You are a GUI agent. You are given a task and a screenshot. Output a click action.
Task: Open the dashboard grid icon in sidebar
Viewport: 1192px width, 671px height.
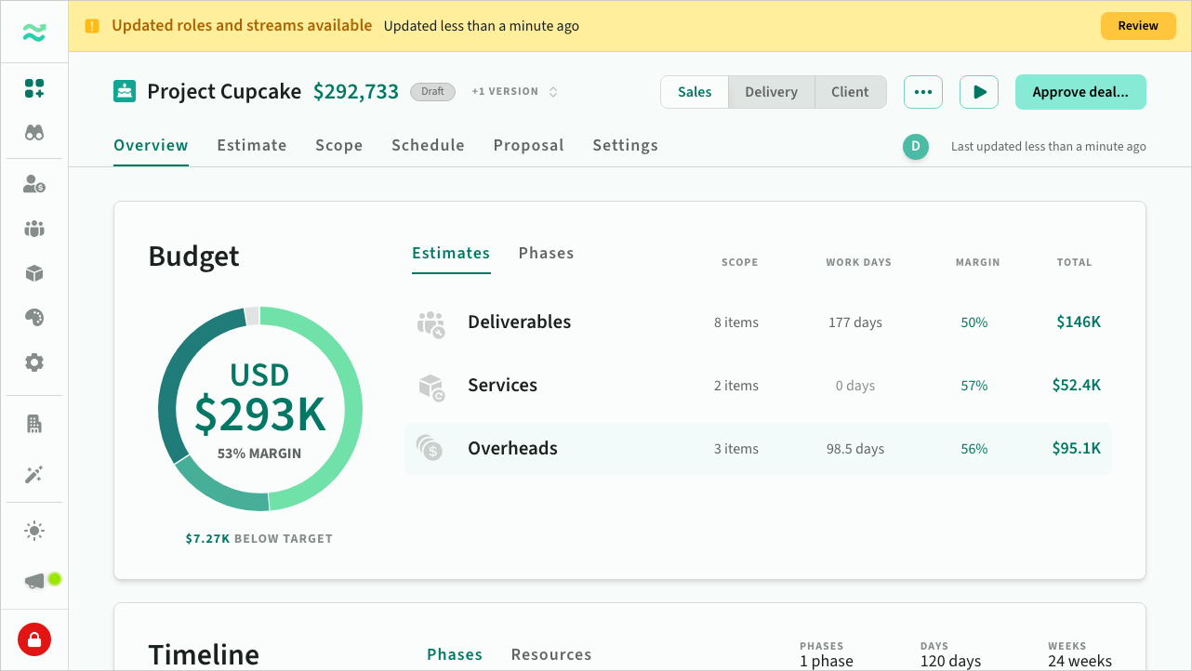coord(34,89)
